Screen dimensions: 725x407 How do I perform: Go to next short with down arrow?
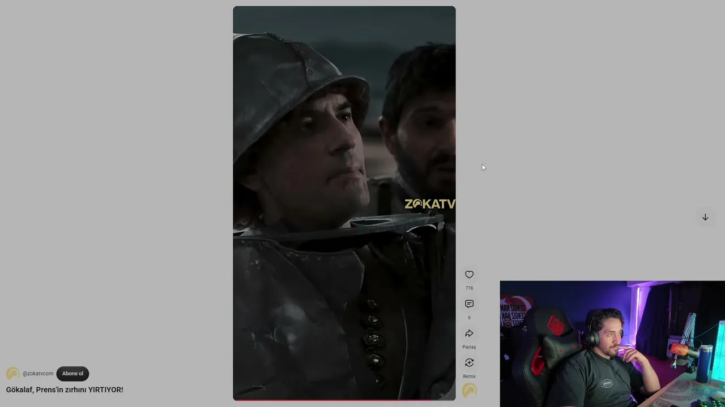coord(705,217)
